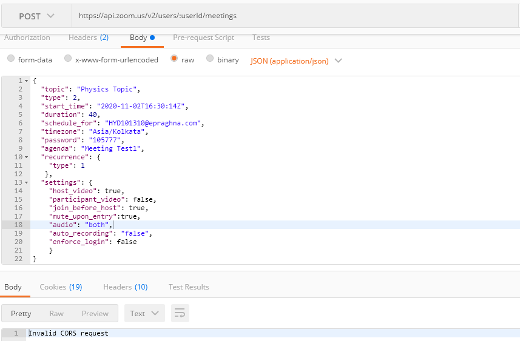The width and height of the screenshot is (520, 341).
Task: Click the "both" audio value
Action: pyautogui.click(x=97, y=225)
